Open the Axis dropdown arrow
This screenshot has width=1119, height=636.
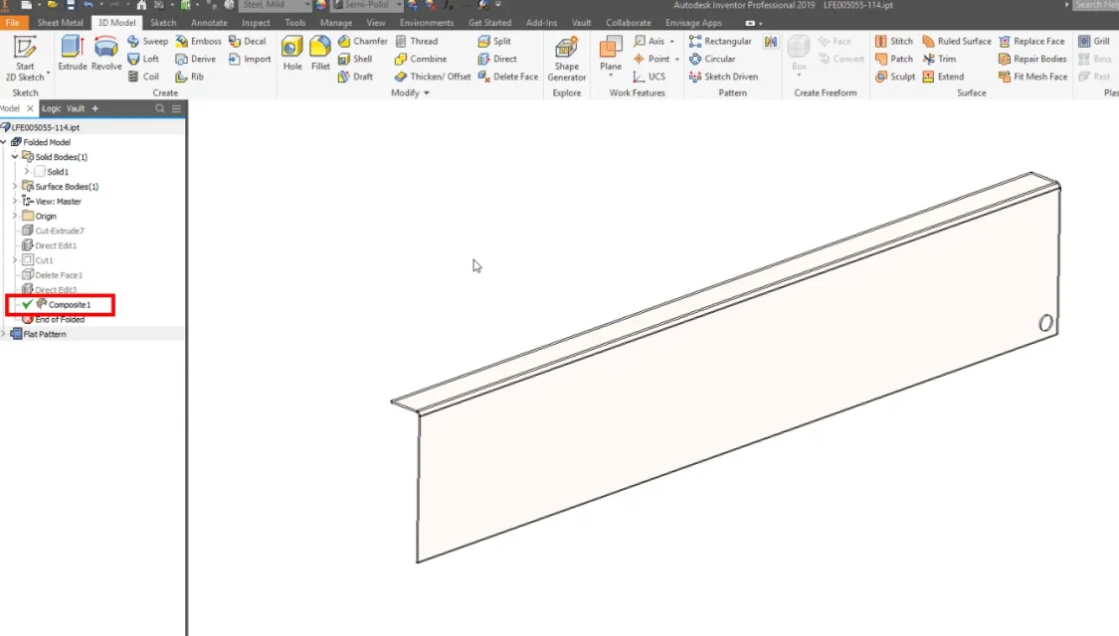(672, 42)
